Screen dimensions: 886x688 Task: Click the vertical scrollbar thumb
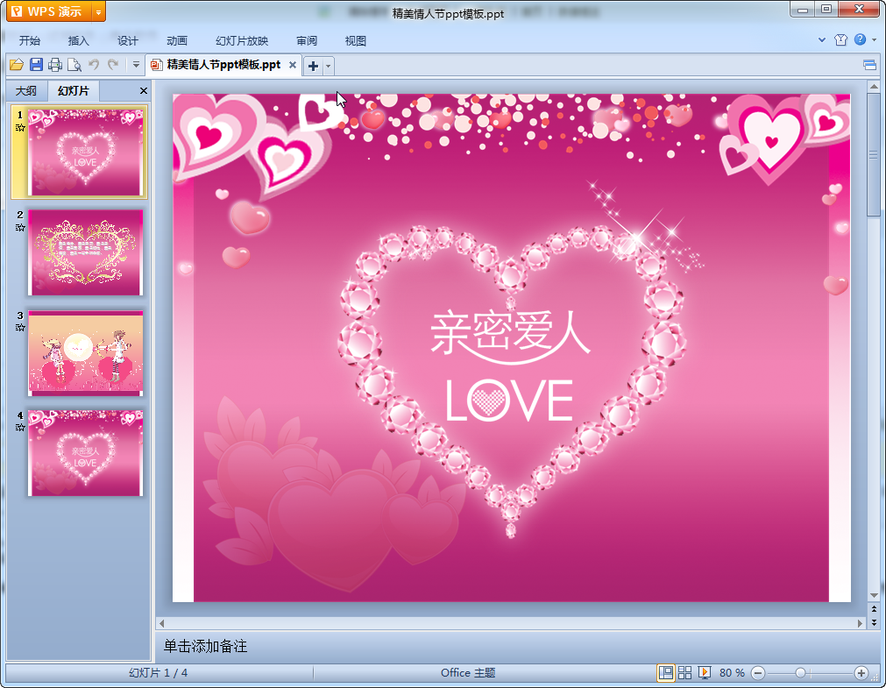(874, 155)
